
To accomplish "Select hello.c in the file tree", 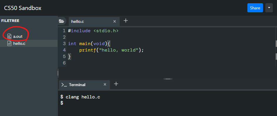I will [x=19, y=43].
